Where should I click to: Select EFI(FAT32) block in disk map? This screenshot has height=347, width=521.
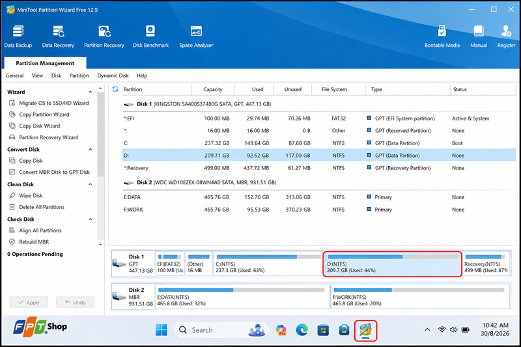pos(169,264)
